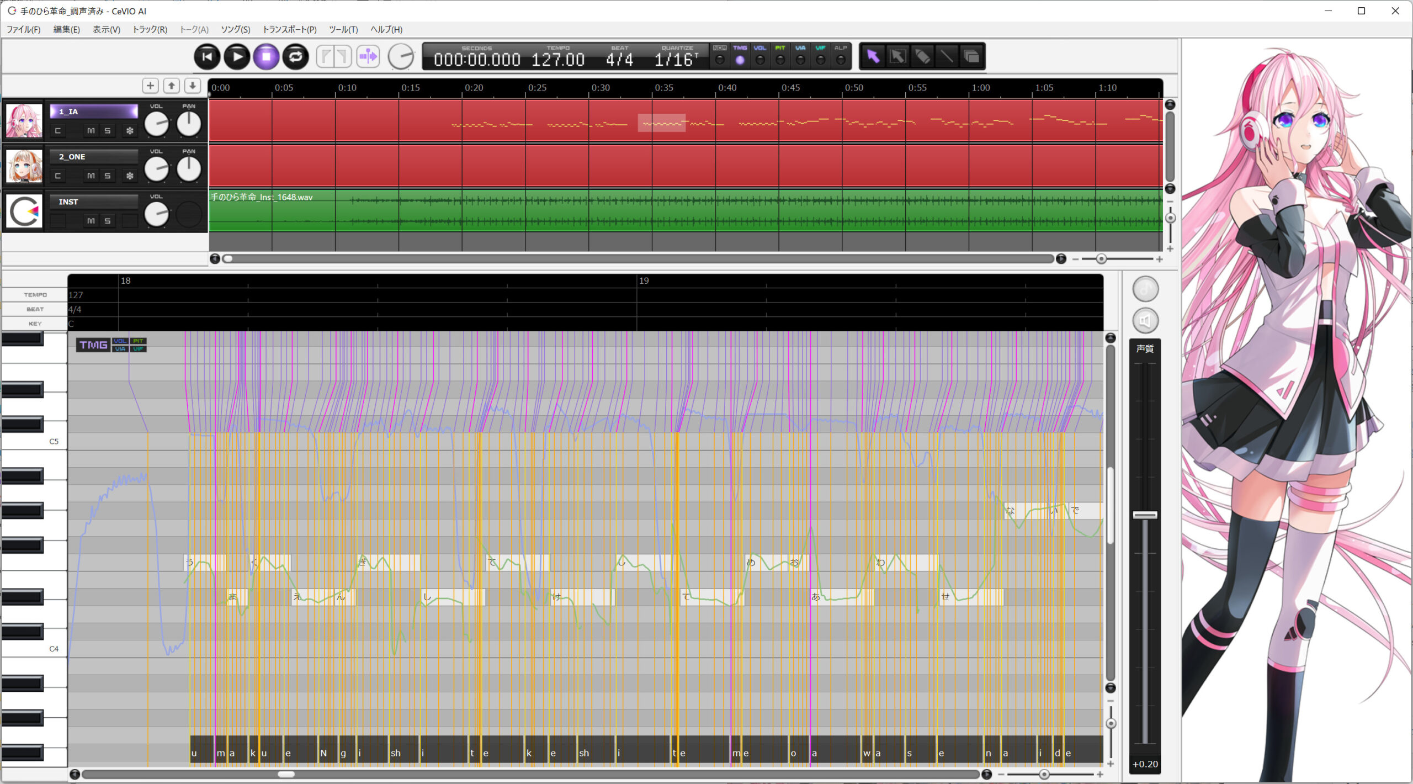Image resolution: width=1413 pixels, height=784 pixels.
Task: Mute the 1_IA track
Action: point(91,131)
